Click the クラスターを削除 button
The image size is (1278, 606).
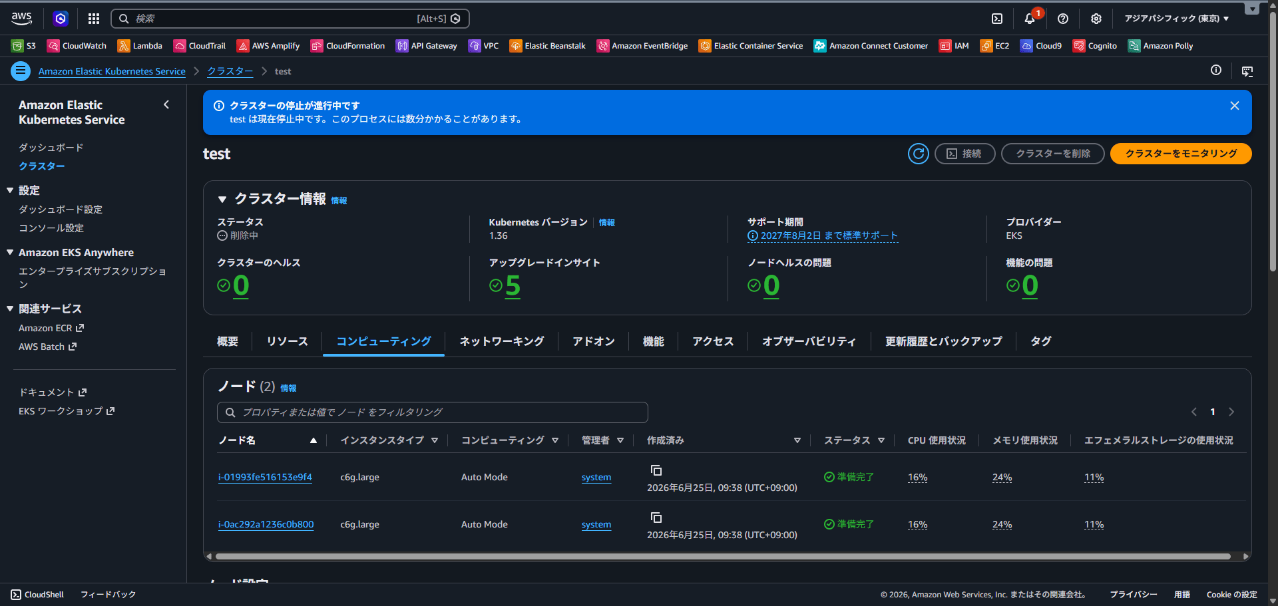tap(1052, 154)
